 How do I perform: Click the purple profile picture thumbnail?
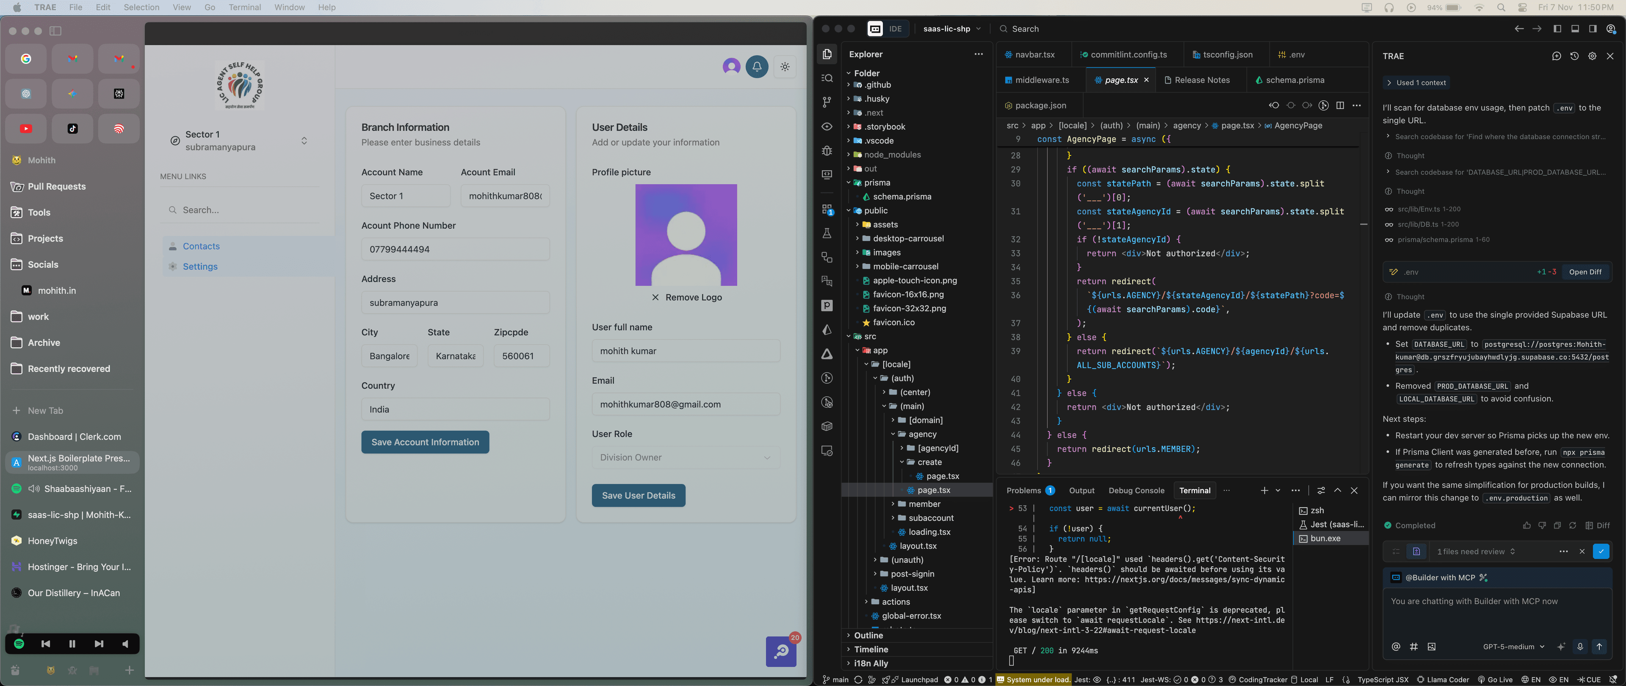point(686,235)
